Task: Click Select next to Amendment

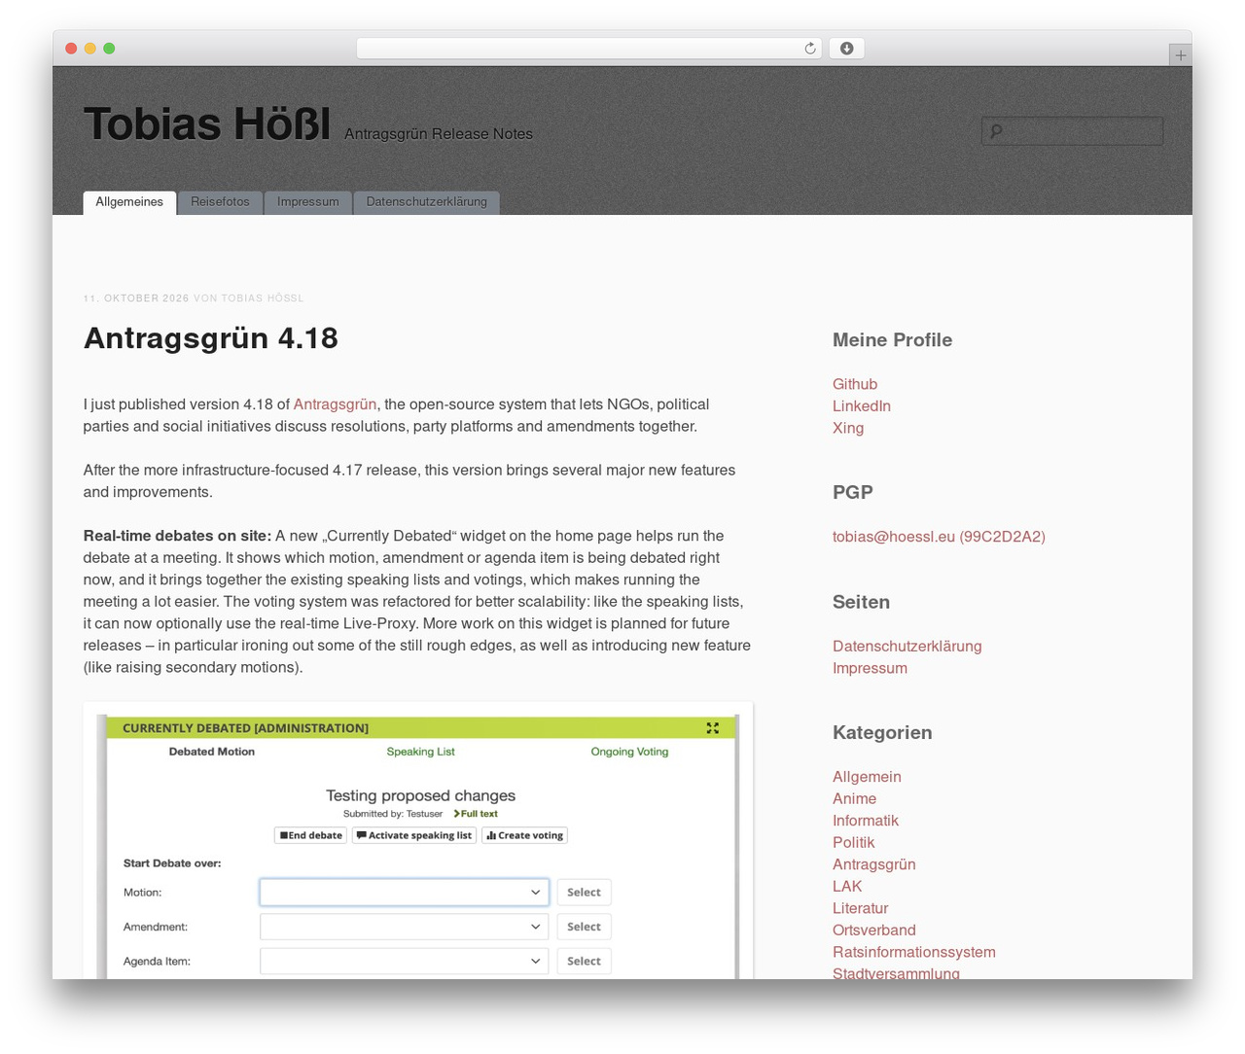Action: coord(584,927)
